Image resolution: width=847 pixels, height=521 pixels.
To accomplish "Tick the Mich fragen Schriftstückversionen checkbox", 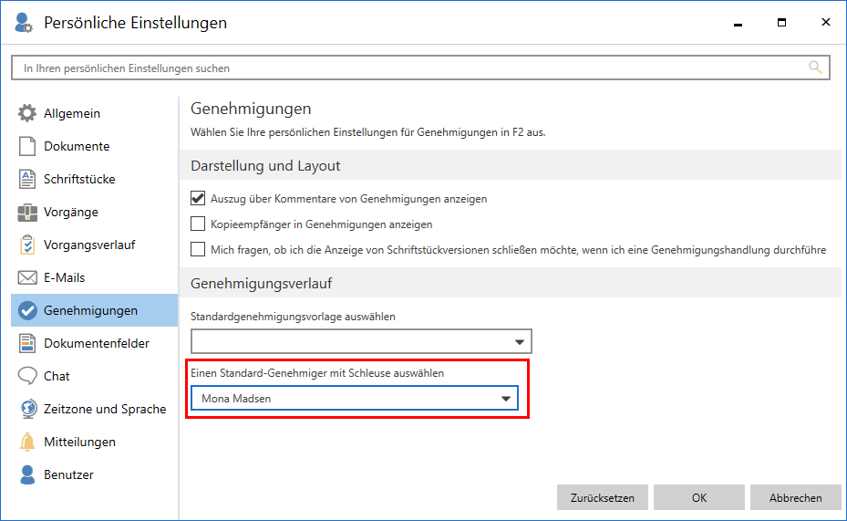I will click(198, 249).
